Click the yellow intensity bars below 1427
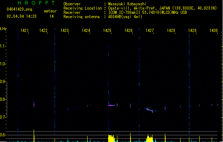The width and height of the screenshot is (223, 142). tap(150, 138)
